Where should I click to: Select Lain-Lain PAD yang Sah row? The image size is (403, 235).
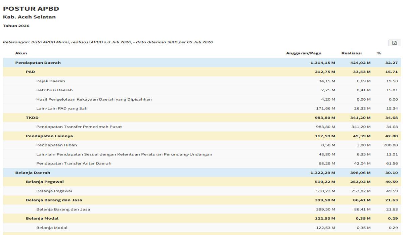click(202, 108)
